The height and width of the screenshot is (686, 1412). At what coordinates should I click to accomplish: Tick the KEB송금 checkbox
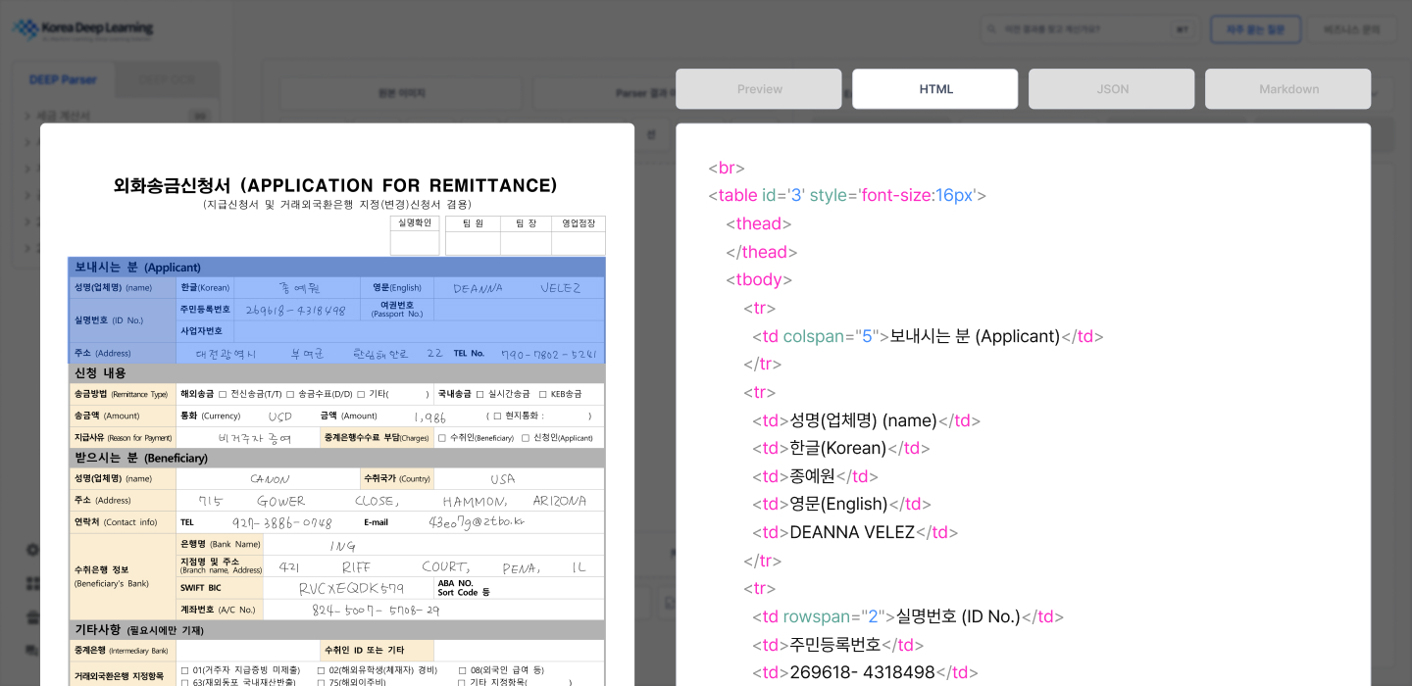pyautogui.click(x=542, y=394)
